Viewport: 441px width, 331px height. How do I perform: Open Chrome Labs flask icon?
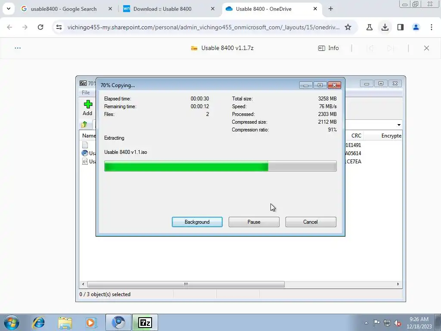370,27
